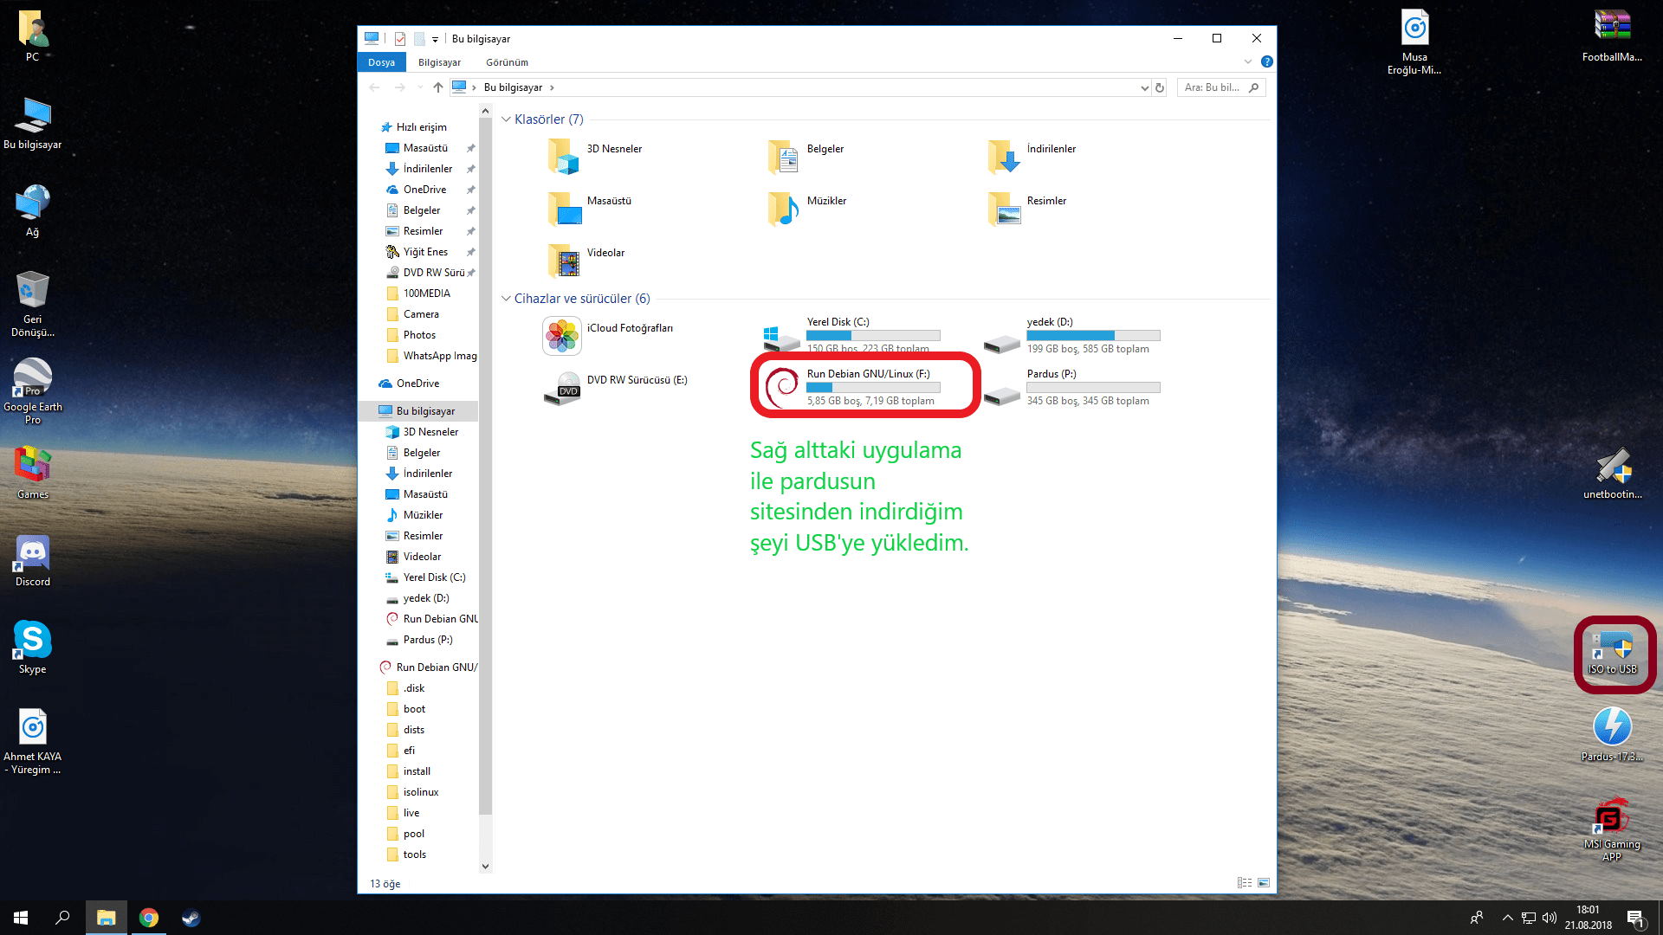Open the iCloud Fotoğrafları icon
The height and width of the screenshot is (935, 1663).
pos(561,336)
